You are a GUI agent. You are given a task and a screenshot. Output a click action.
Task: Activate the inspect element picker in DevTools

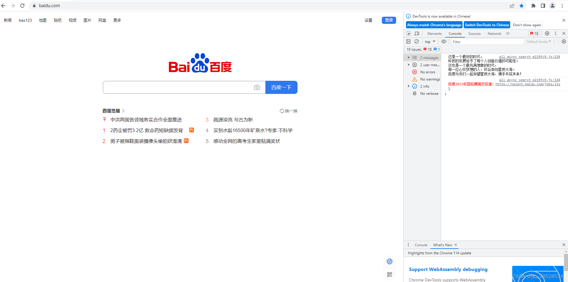(x=409, y=33)
